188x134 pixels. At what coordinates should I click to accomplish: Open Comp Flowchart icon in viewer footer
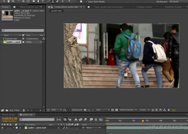pos(164,110)
